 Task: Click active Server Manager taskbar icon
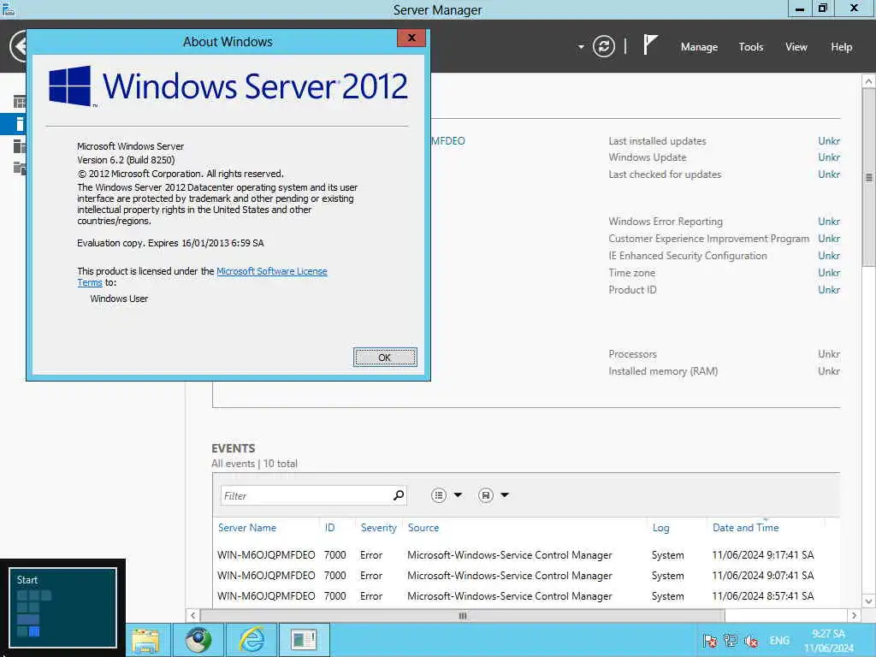[x=305, y=640]
